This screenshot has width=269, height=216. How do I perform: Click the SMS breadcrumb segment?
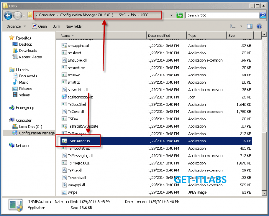[x=122, y=15]
